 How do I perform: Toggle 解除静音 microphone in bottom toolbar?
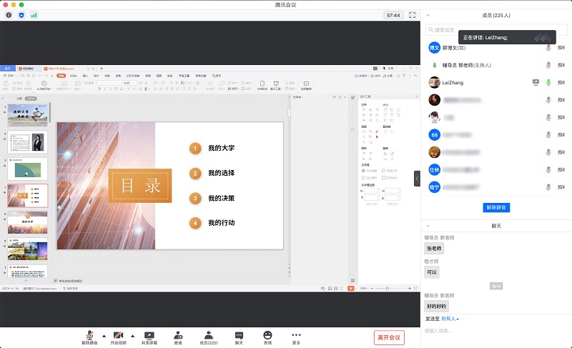[90, 334]
